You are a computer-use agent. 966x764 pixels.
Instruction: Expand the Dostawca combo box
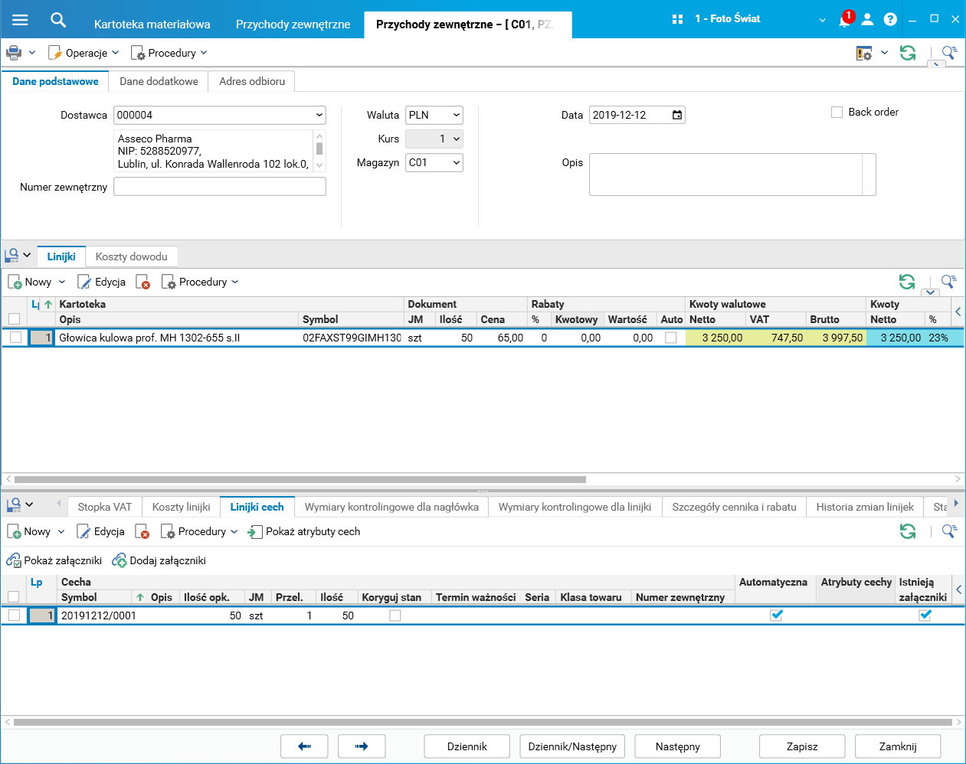click(x=319, y=115)
